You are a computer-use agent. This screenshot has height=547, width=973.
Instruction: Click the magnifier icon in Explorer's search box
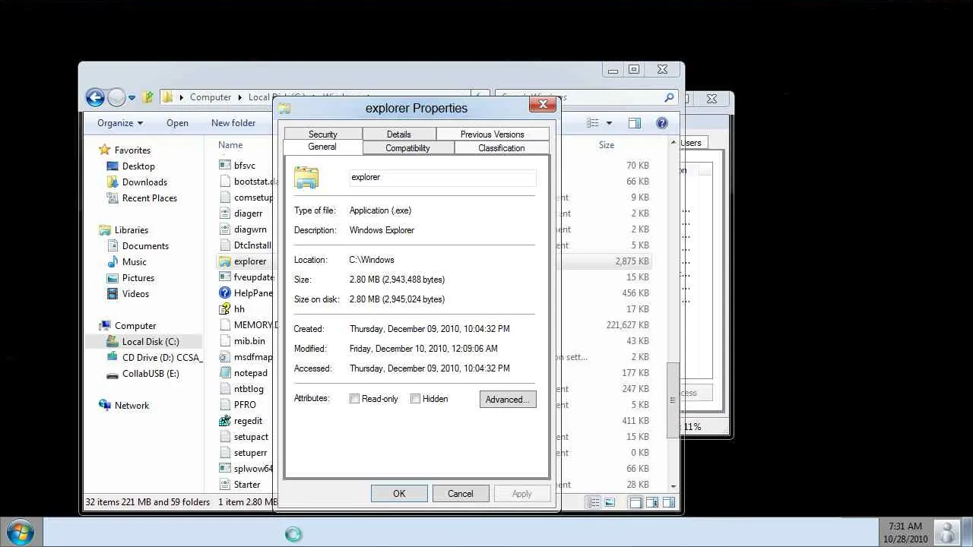pyautogui.click(x=669, y=97)
